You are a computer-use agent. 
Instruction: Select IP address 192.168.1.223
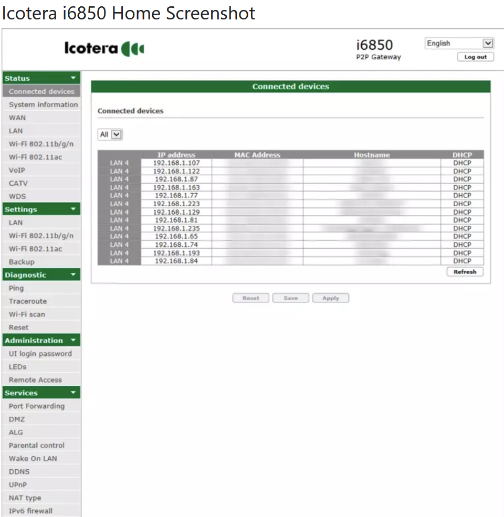tap(176, 204)
